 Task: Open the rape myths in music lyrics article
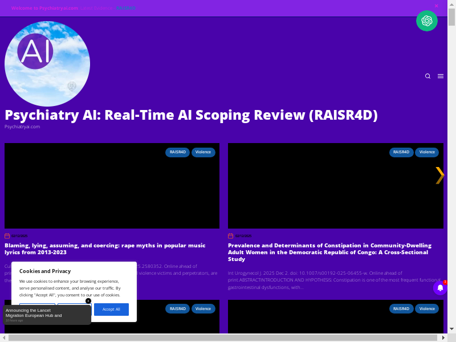click(105, 249)
